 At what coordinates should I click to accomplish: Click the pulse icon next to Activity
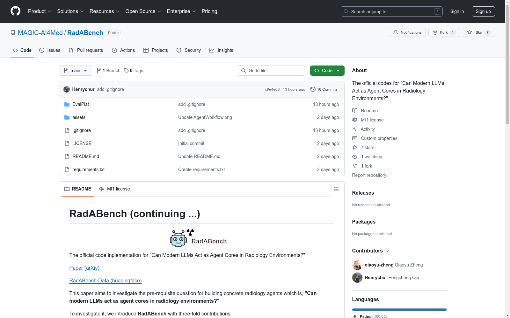[x=355, y=129]
